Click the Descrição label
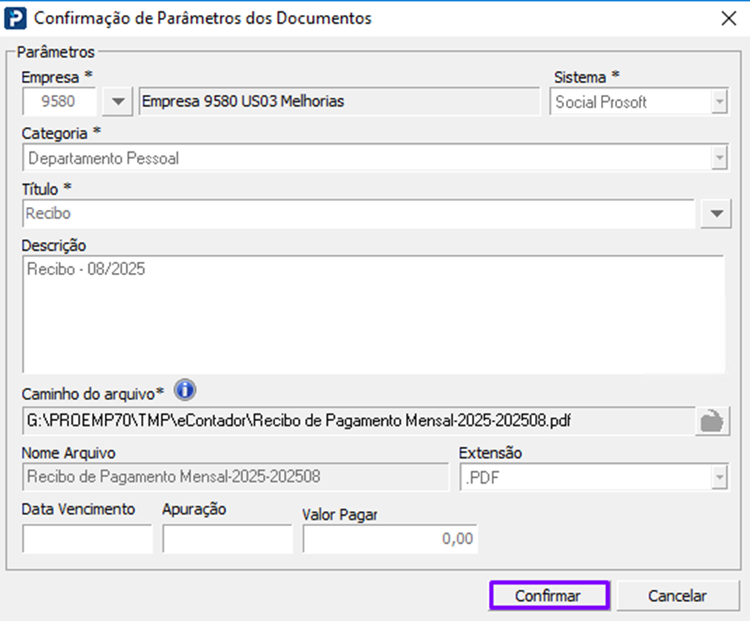The height and width of the screenshot is (621, 750). tap(53, 246)
